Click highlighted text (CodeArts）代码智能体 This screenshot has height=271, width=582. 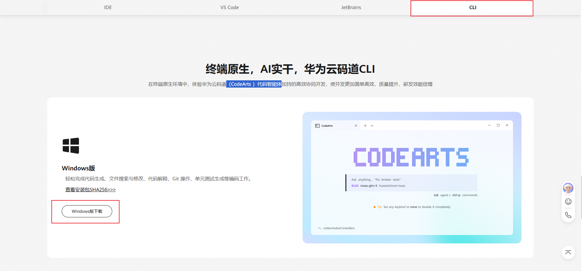[x=254, y=84]
